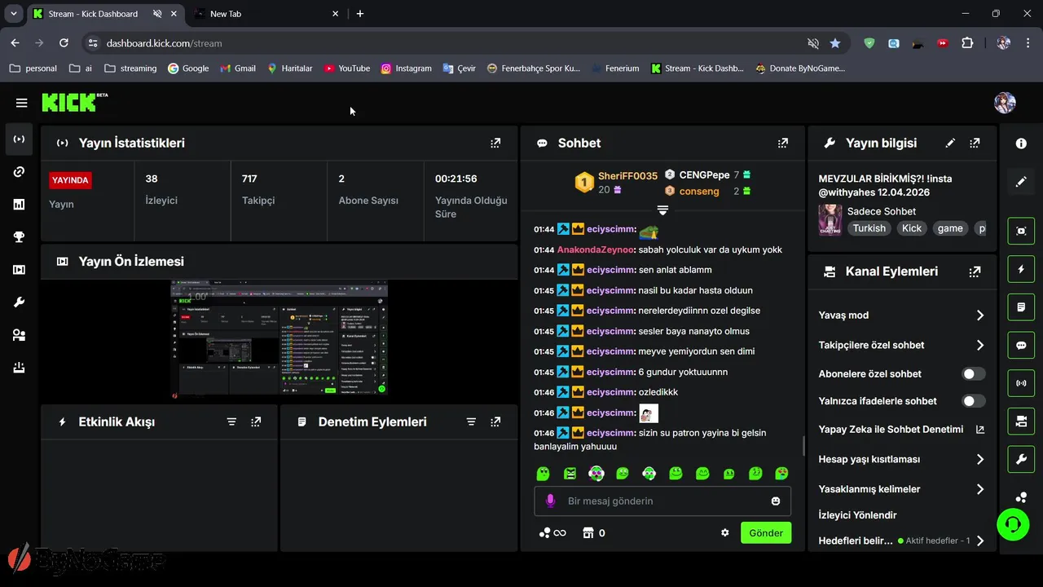This screenshot has height=587, width=1043.
Task: Open the Instagram bookmark
Action: [406, 68]
